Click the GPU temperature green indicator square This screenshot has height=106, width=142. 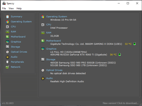[120, 55]
